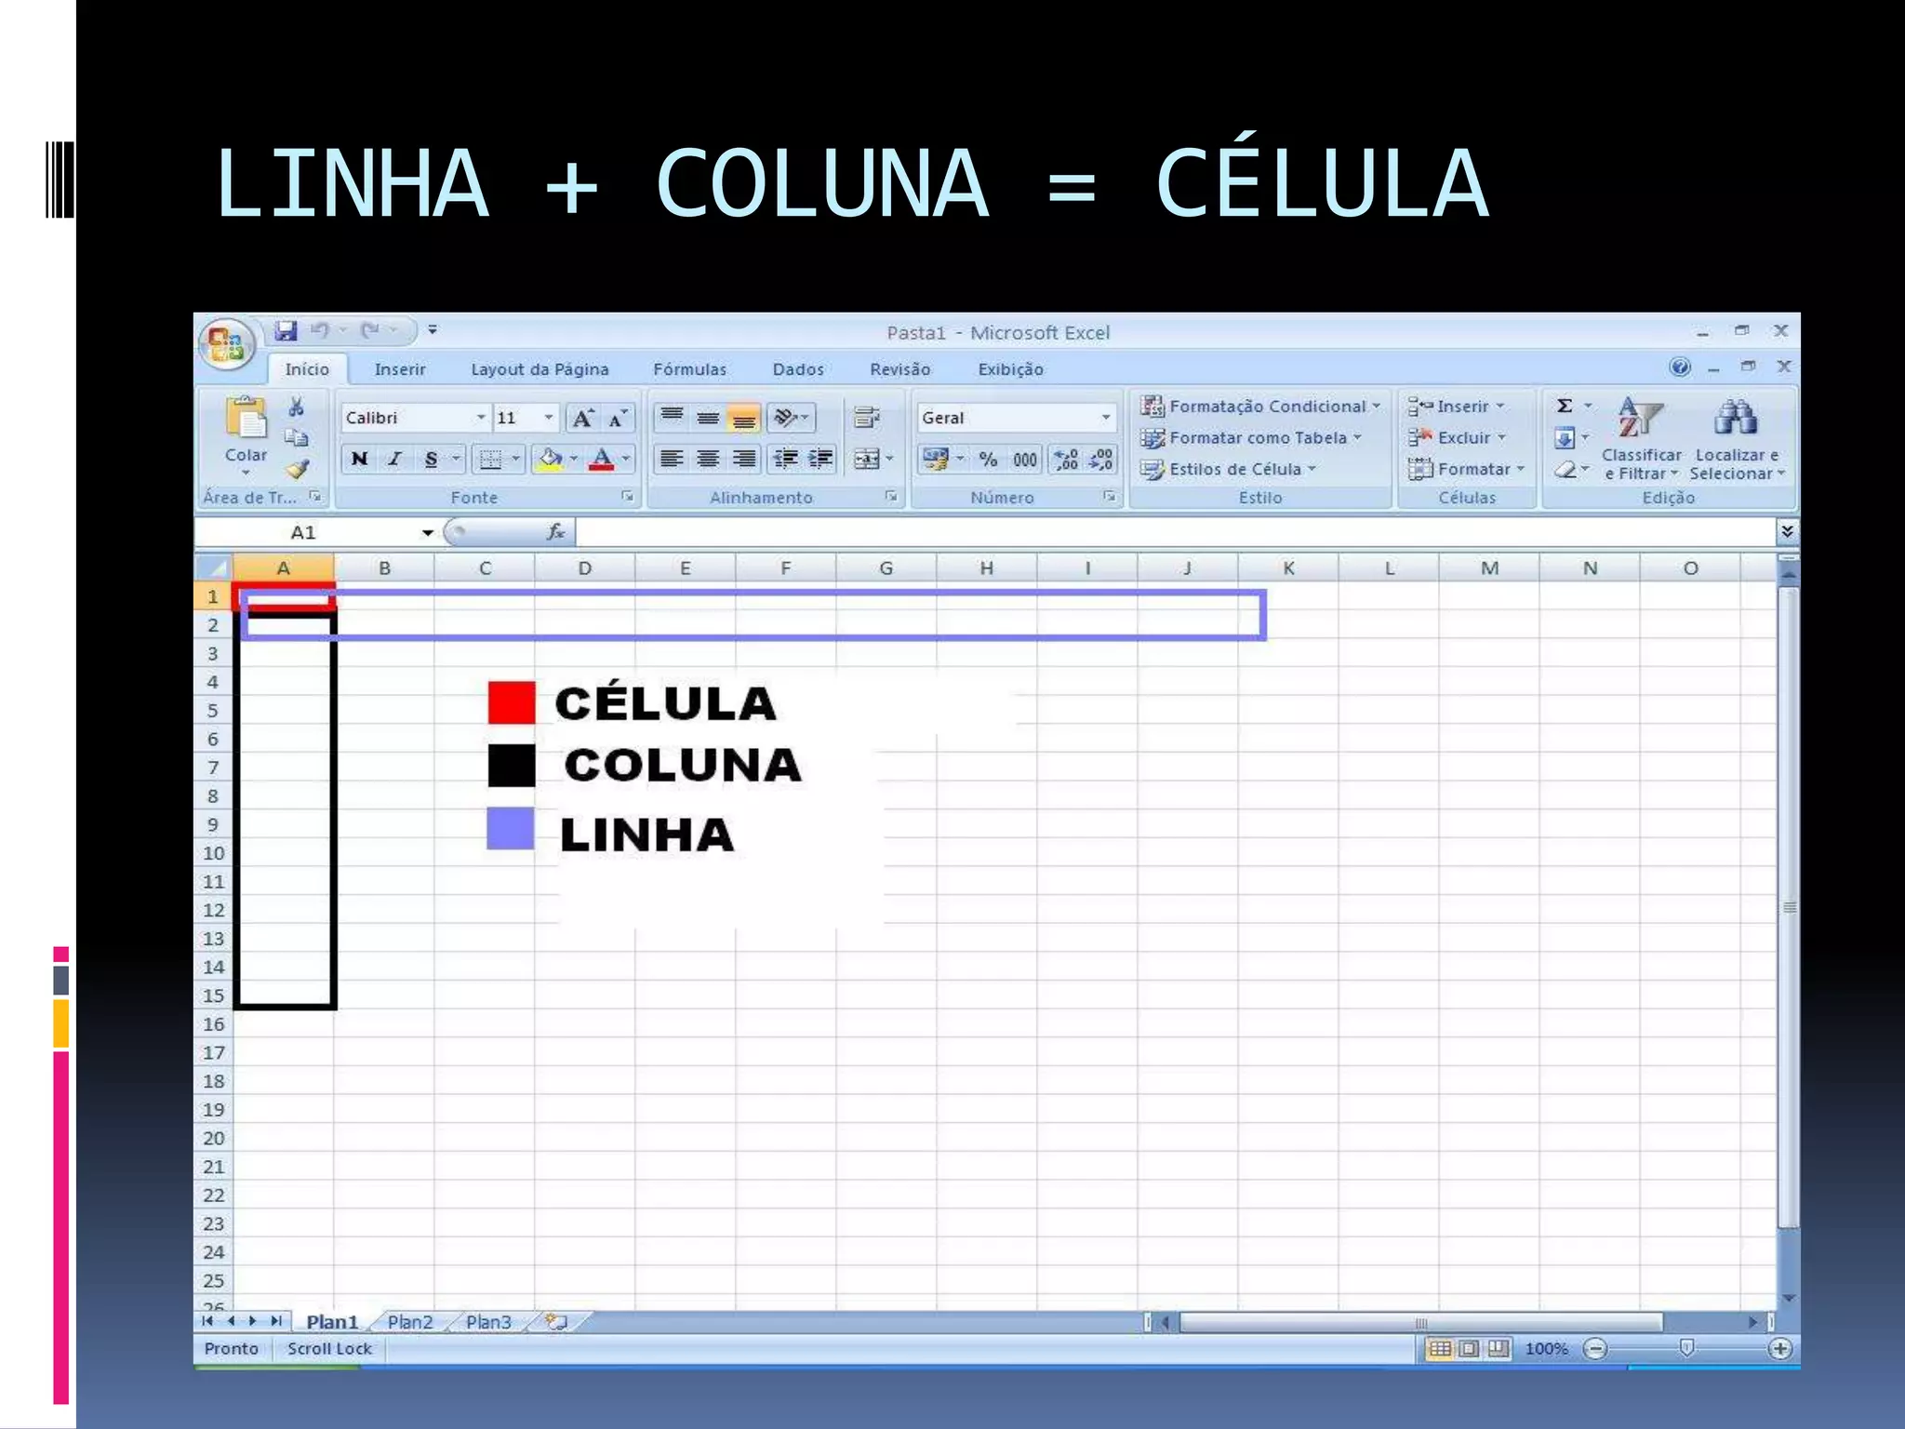Apply percent style to the cell
This screenshot has height=1429, width=1905.
coord(988,460)
